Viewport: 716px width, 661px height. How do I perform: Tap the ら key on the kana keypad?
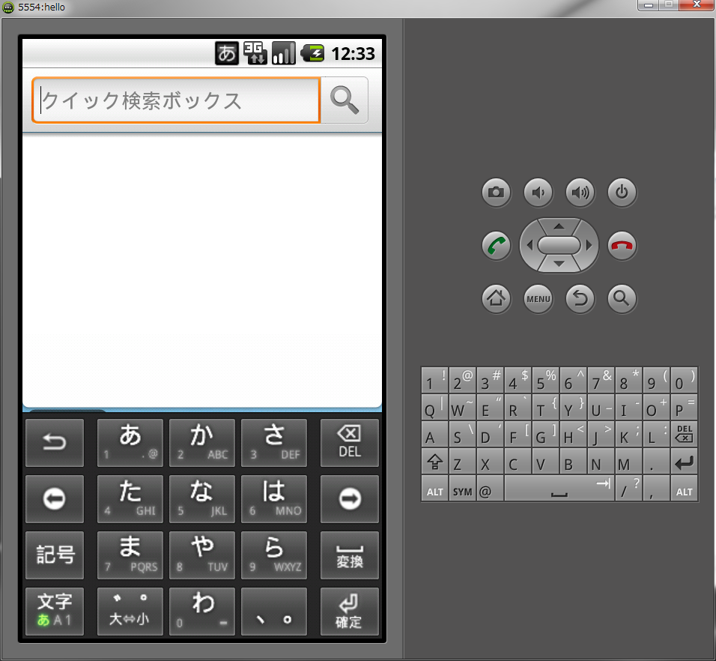pyautogui.click(x=274, y=555)
